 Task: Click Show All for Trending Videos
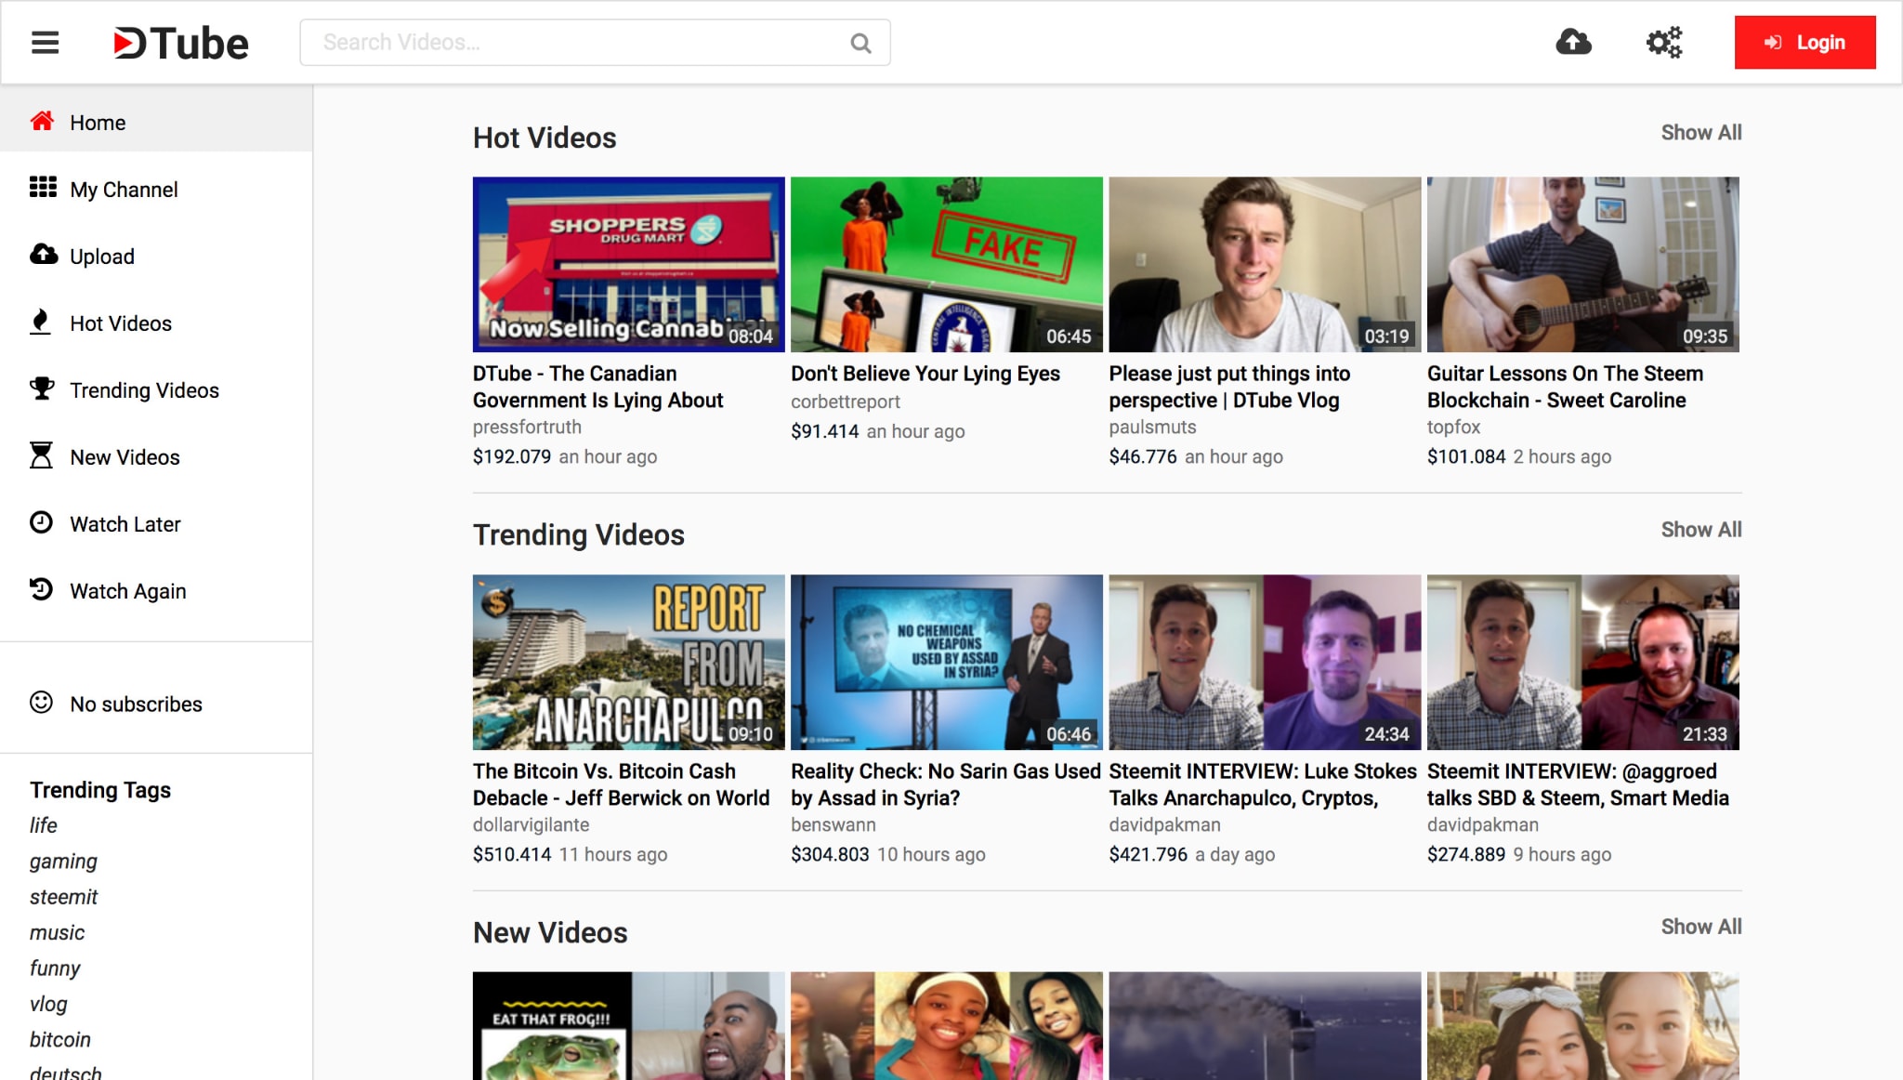[x=1700, y=529]
